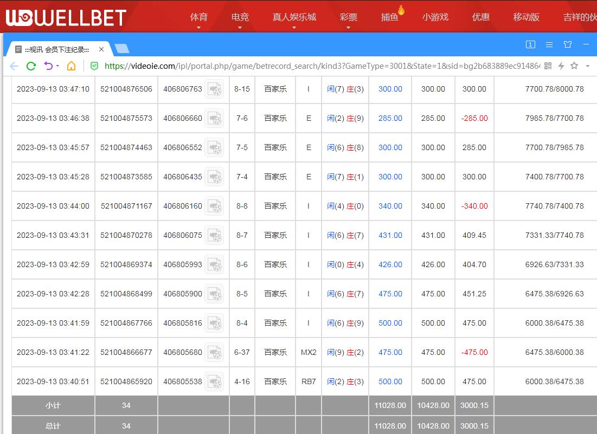Bookmark page with the star icon
Viewport: 597px width, 434px height.
coord(574,66)
